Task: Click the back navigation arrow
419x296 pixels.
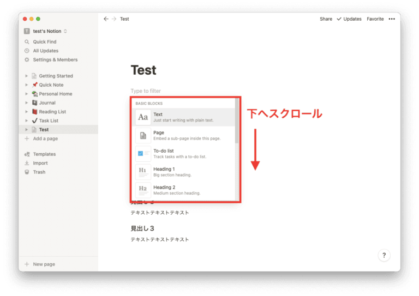Action: tap(106, 19)
